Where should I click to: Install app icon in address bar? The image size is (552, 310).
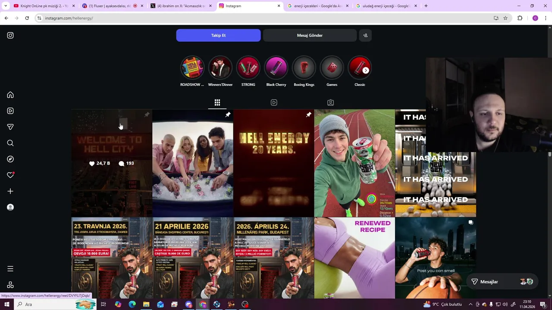[x=496, y=18]
